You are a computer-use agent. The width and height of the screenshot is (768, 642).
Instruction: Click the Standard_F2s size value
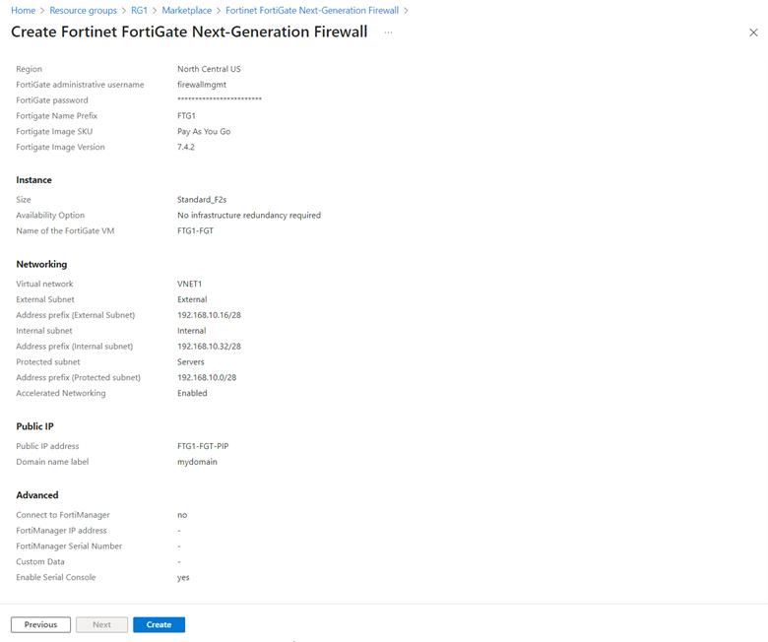[x=202, y=200]
